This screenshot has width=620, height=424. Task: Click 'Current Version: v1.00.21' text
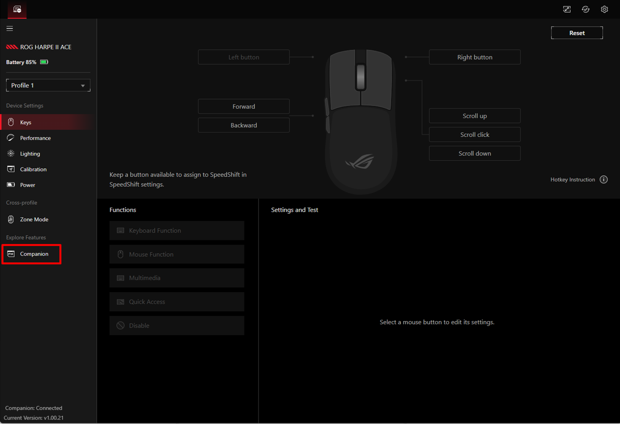click(x=33, y=418)
